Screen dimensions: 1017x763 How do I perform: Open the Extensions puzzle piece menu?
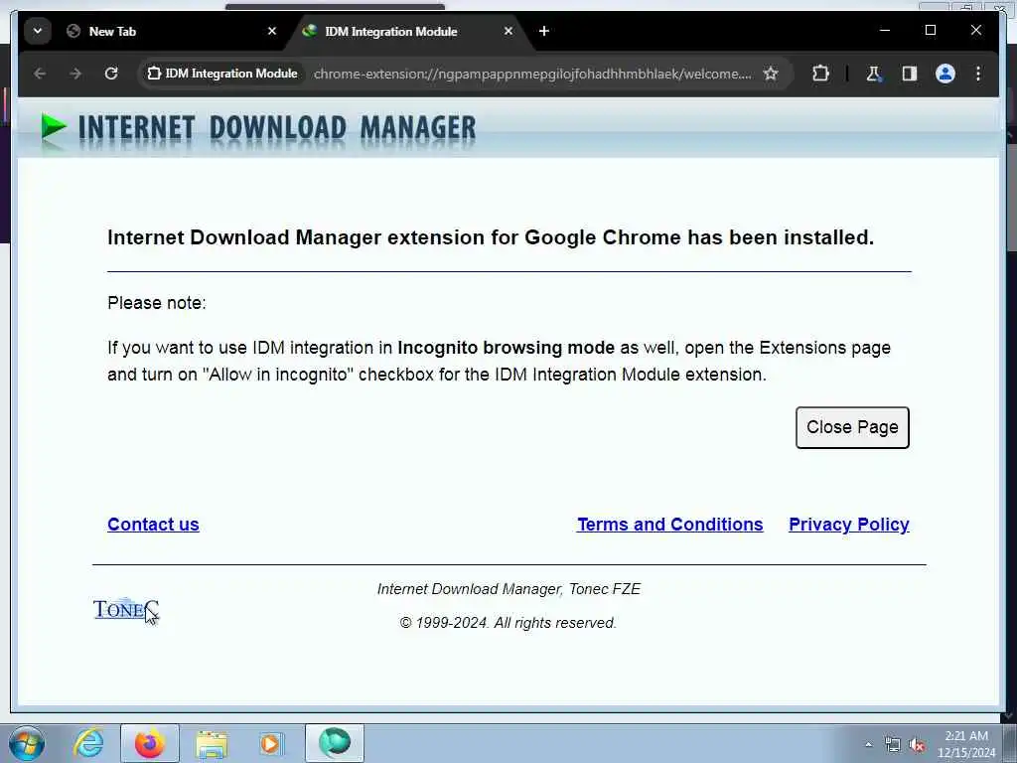tap(820, 74)
